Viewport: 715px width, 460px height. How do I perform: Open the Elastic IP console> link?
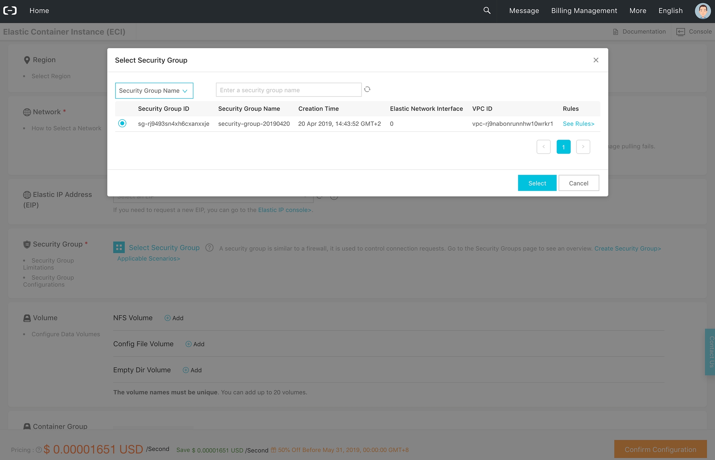(285, 210)
